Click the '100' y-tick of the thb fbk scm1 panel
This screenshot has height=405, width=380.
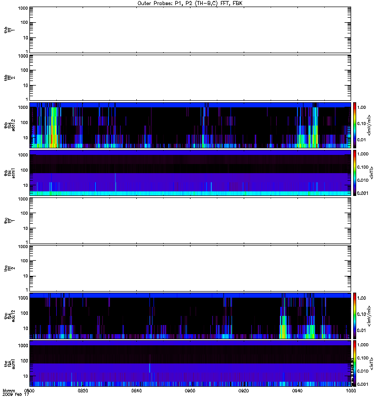point(24,170)
